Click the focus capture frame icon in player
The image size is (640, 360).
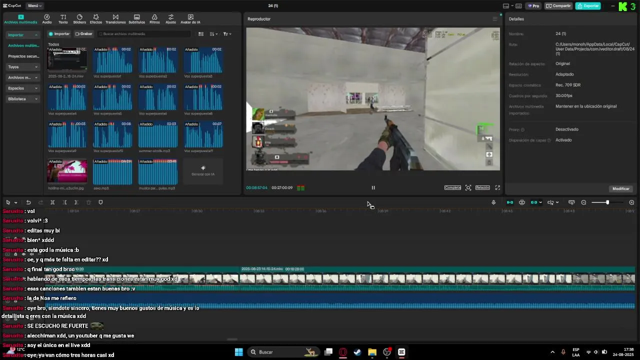[468, 187]
